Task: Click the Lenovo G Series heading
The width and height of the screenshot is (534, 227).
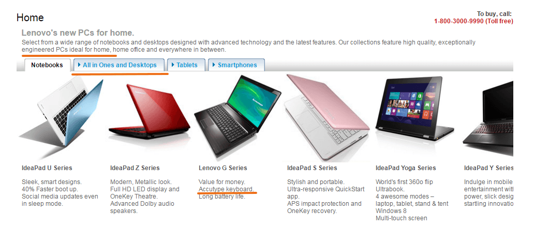Action: (222, 168)
